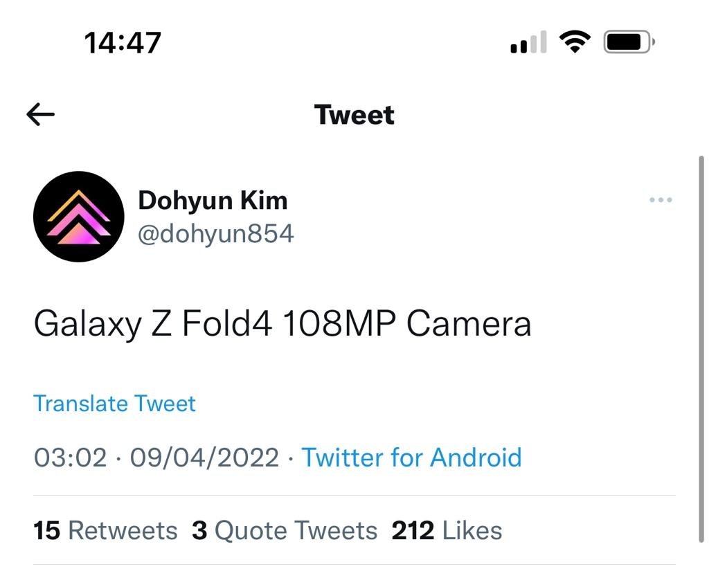Image resolution: width=709 pixels, height=578 pixels.
Task: Tap the back arrow to return
Action: point(39,114)
